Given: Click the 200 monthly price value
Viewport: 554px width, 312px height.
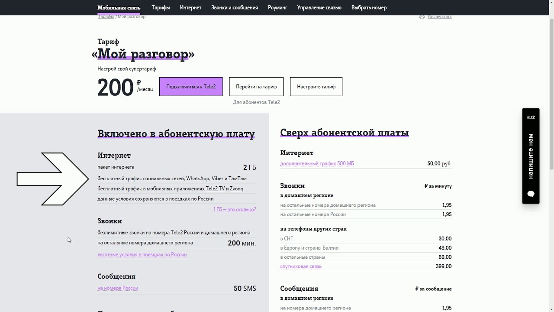Looking at the screenshot, I should [116, 87].
